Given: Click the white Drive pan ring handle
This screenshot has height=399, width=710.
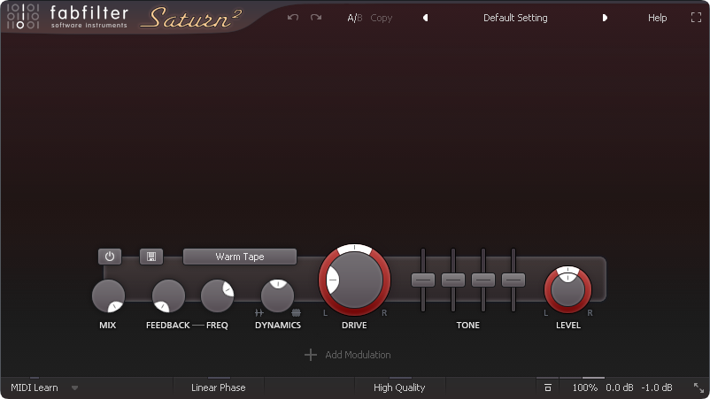Looking at the screenshot, I should coord(354,248).
